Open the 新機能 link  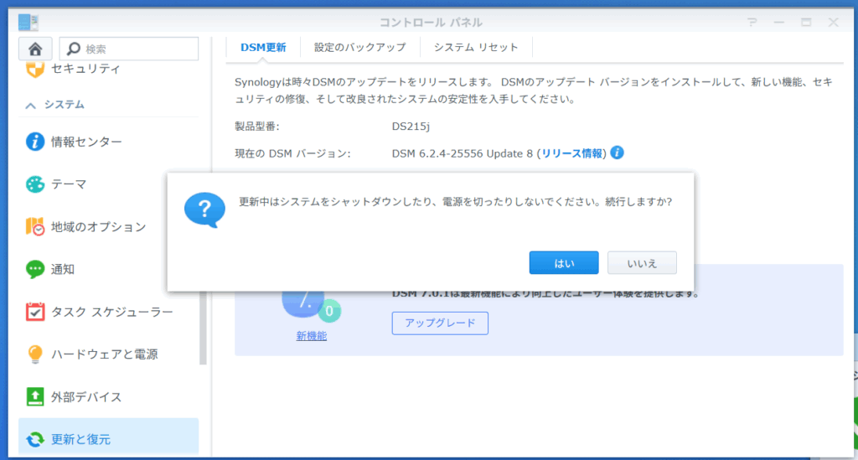pyautogui.click(x=312, y=336)
